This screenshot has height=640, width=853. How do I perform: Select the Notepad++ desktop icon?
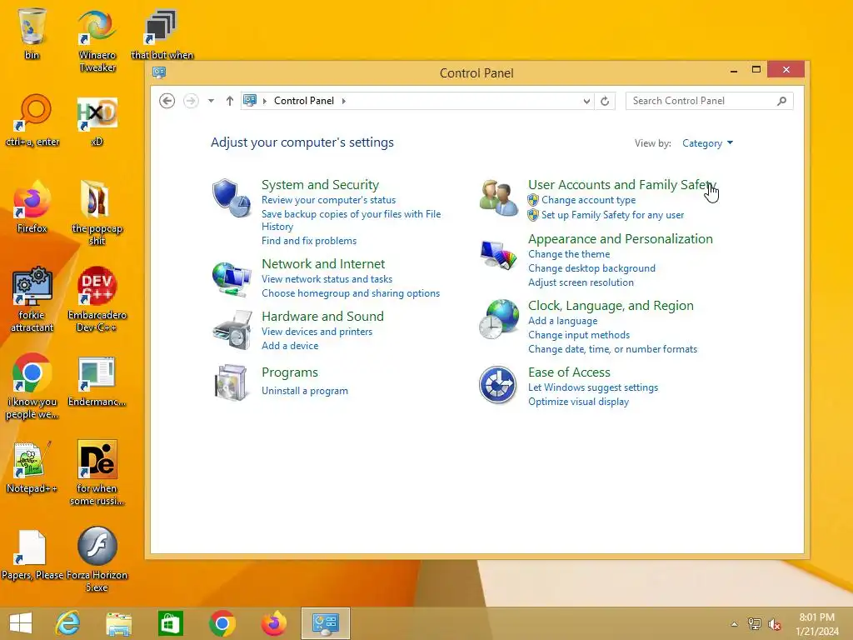tap(32, 467)
